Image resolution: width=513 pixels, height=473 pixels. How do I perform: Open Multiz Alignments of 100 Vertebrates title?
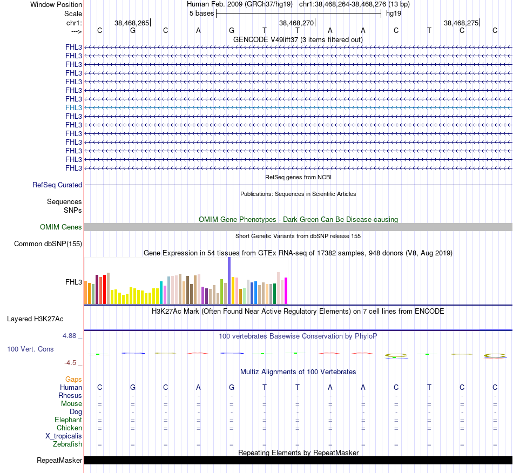pos(298,372)
